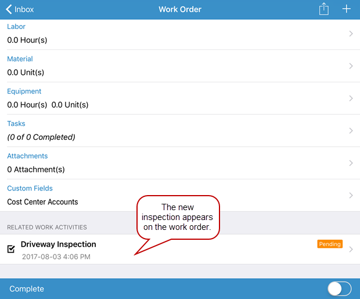
Task: Open the Driveway Inspection activity
Action: point(58,244)
